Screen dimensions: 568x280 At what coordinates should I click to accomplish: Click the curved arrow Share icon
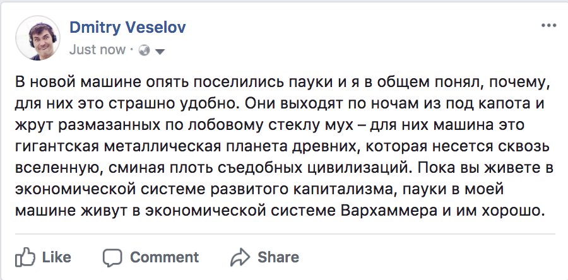pyautogui.click(x=240, y=257)
